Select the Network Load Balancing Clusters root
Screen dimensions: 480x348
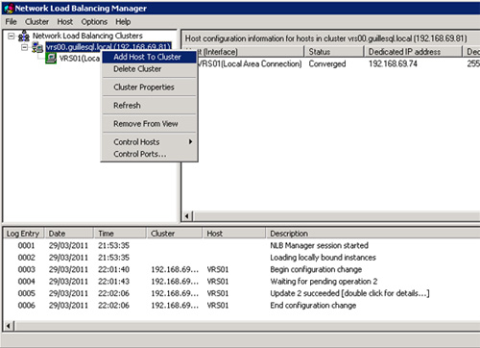[87, 36]
